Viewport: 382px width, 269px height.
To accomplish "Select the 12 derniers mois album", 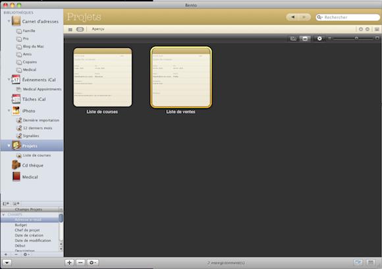I will [x=34, y=128].
